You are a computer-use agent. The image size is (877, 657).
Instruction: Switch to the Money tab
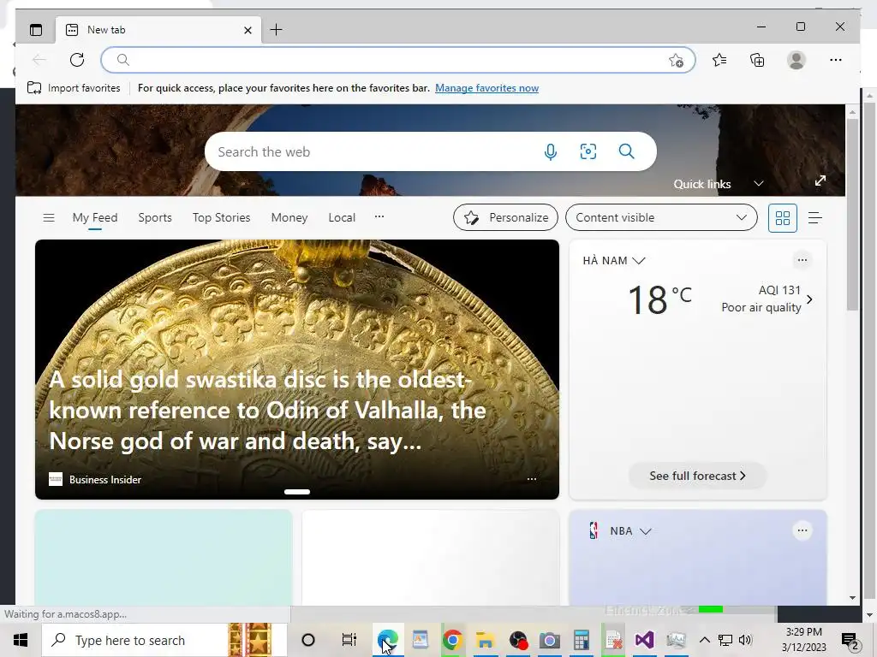coord(289,217)
